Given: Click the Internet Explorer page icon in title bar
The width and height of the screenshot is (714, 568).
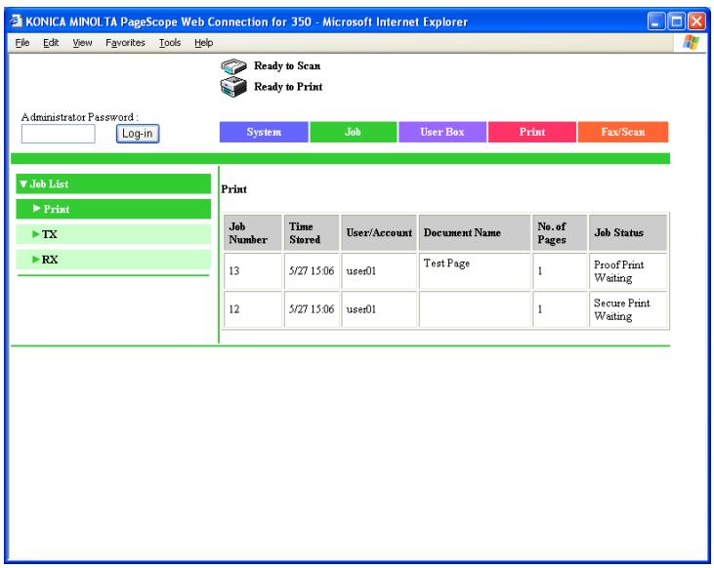Looking at the screenshot, I should click(x=17, y=20).
